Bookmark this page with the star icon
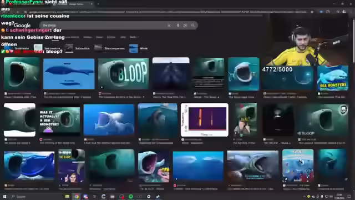The image size is (355, 200). pos(312,12)
